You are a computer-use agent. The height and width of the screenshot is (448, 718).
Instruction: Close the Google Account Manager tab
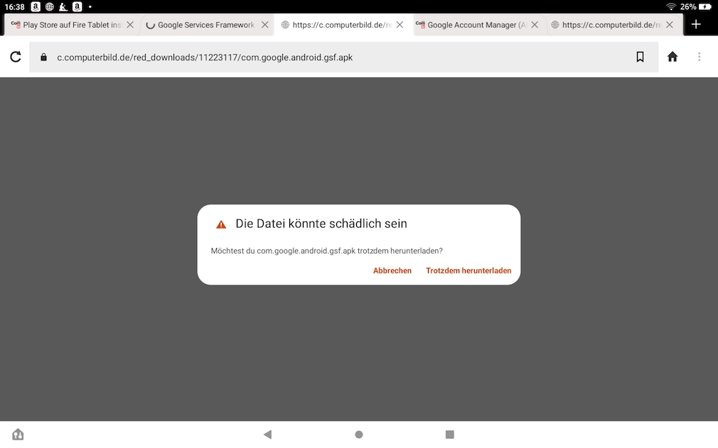[535, 25]
